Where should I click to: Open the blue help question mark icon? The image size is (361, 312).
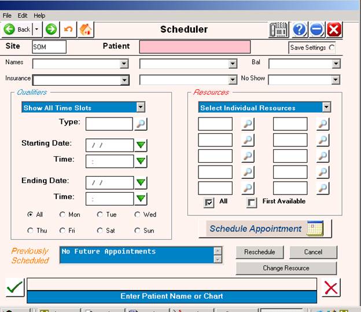[299, 30]
